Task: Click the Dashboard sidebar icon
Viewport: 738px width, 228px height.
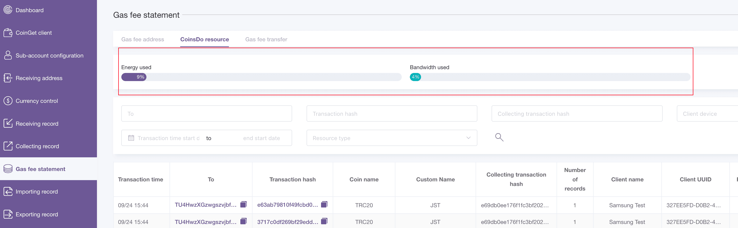Action: 8,10
